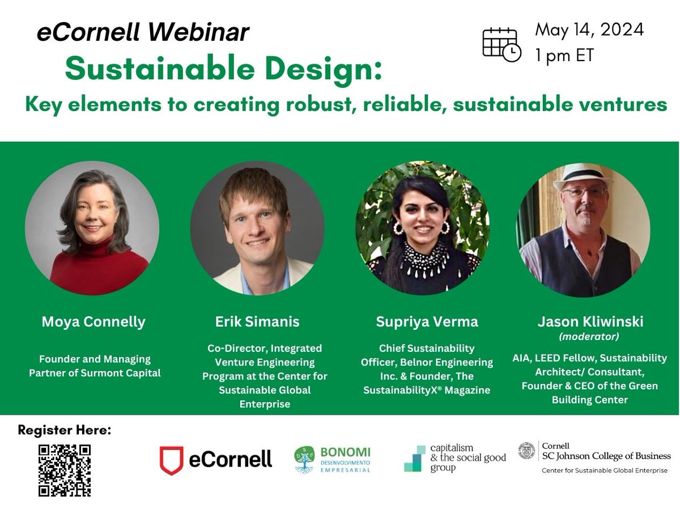Click the 'eCornell' logo wordmark

click(x=231, y=459)
